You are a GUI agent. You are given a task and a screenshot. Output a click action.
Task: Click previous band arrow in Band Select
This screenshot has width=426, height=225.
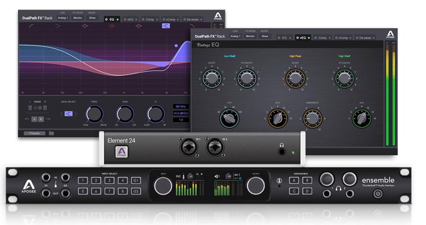click(61, 114)
